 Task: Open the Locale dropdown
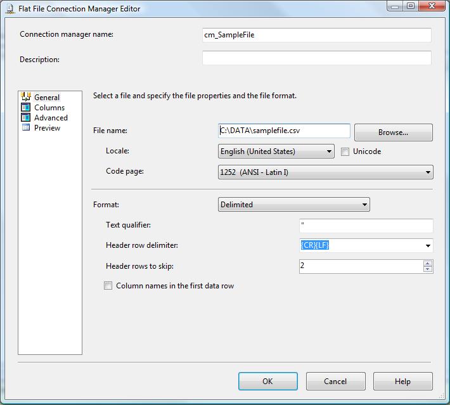(x=276, y=151)
